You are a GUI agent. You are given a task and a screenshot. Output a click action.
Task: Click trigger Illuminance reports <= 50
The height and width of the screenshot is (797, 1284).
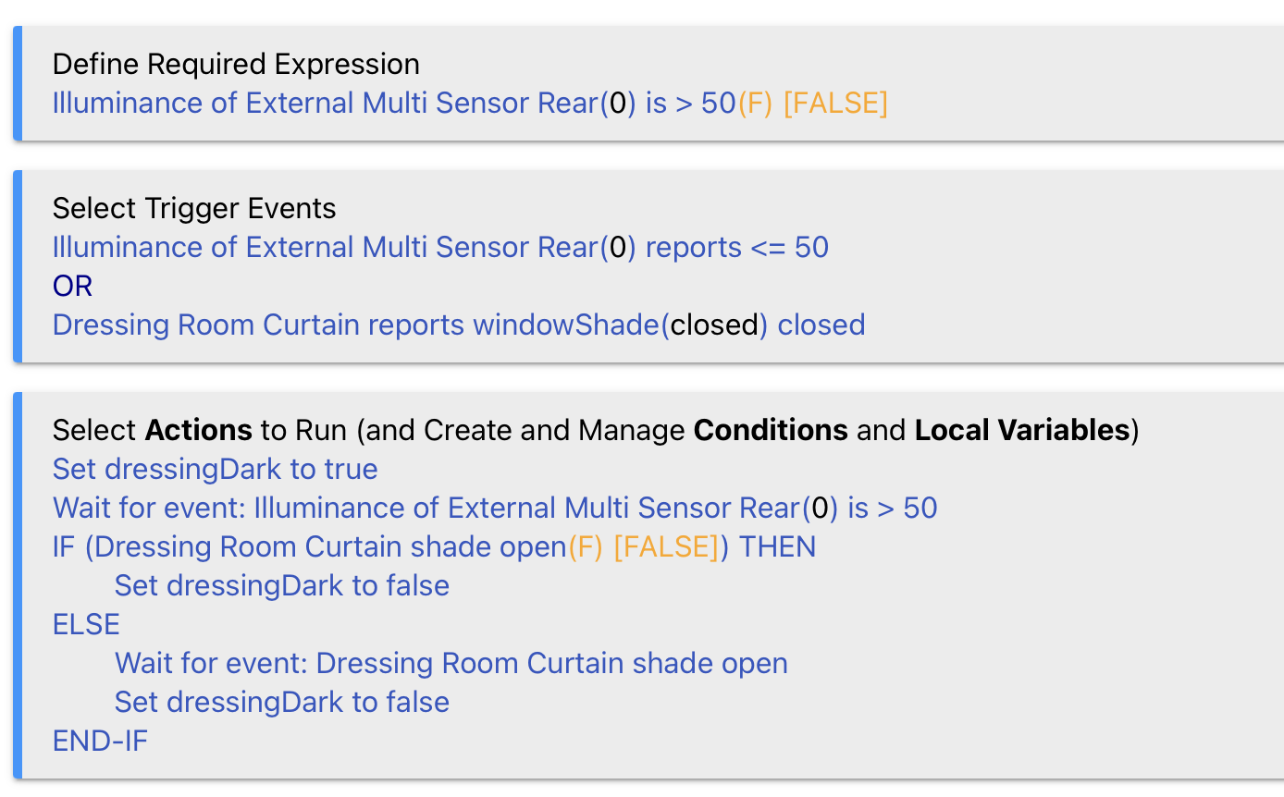click(x=440, y=247)
